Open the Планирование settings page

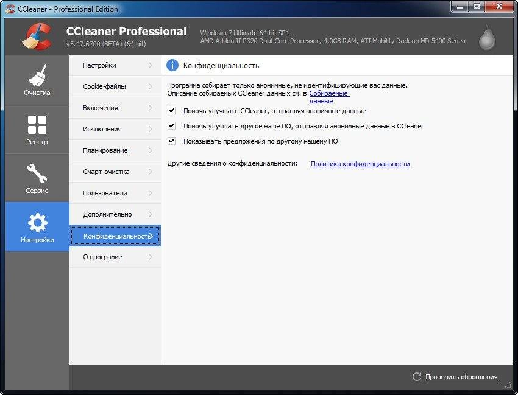click(115, 150)
